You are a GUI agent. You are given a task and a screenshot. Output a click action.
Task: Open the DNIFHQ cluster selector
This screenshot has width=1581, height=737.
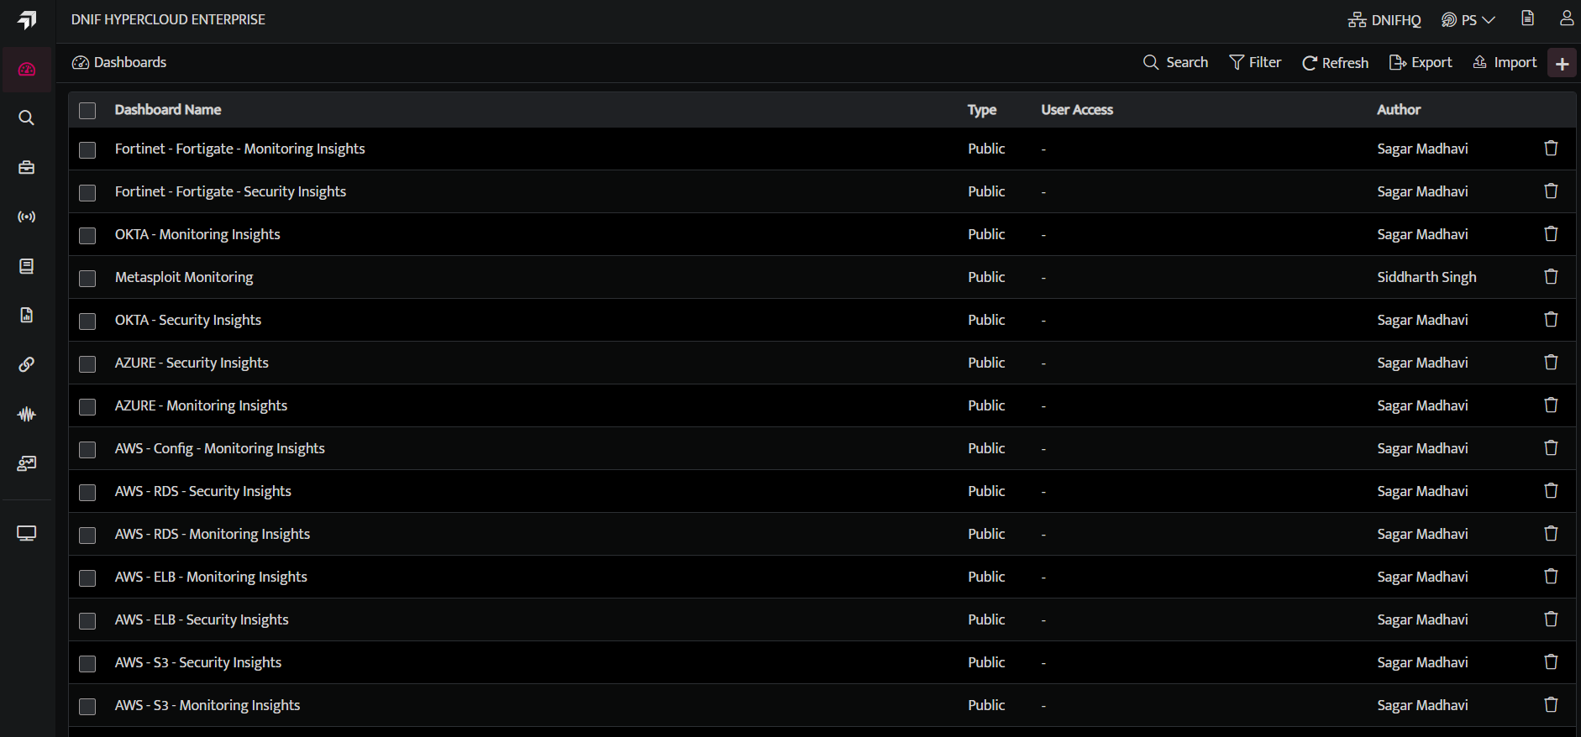click(1384, 20)
